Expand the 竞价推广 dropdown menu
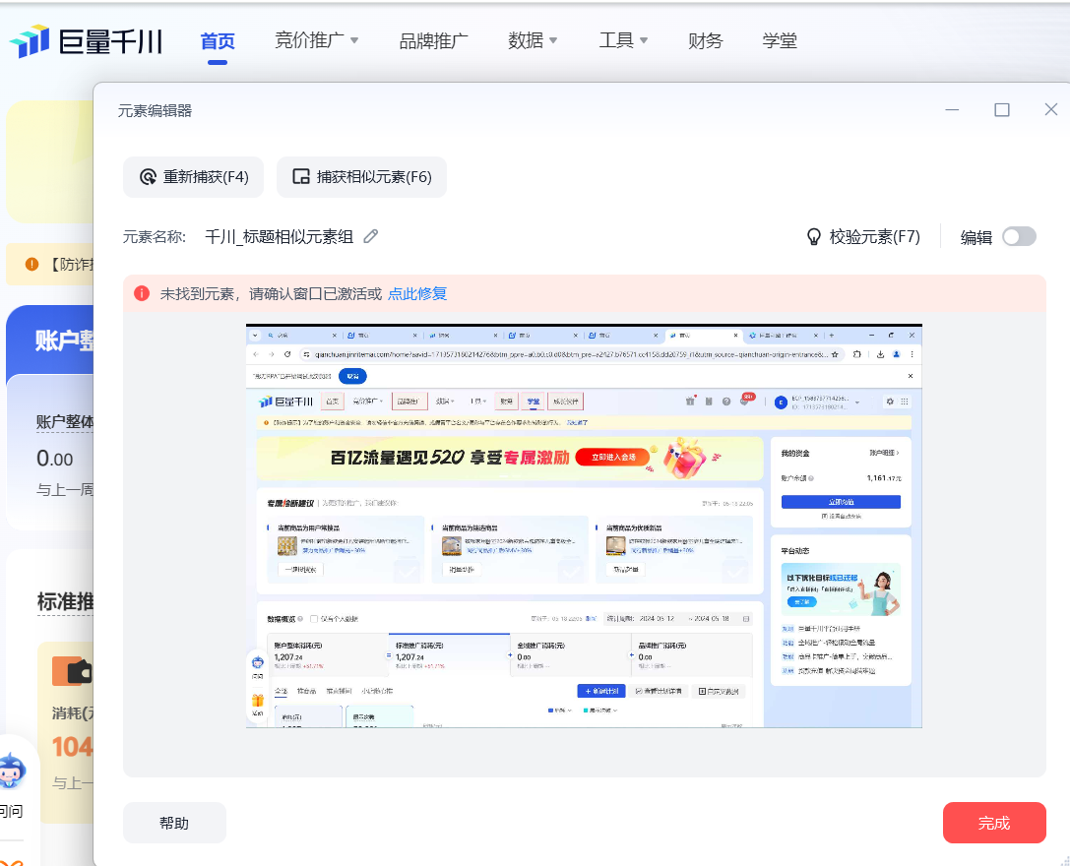1070x866 pixels. pyautogui.click(x=316, y=41)
